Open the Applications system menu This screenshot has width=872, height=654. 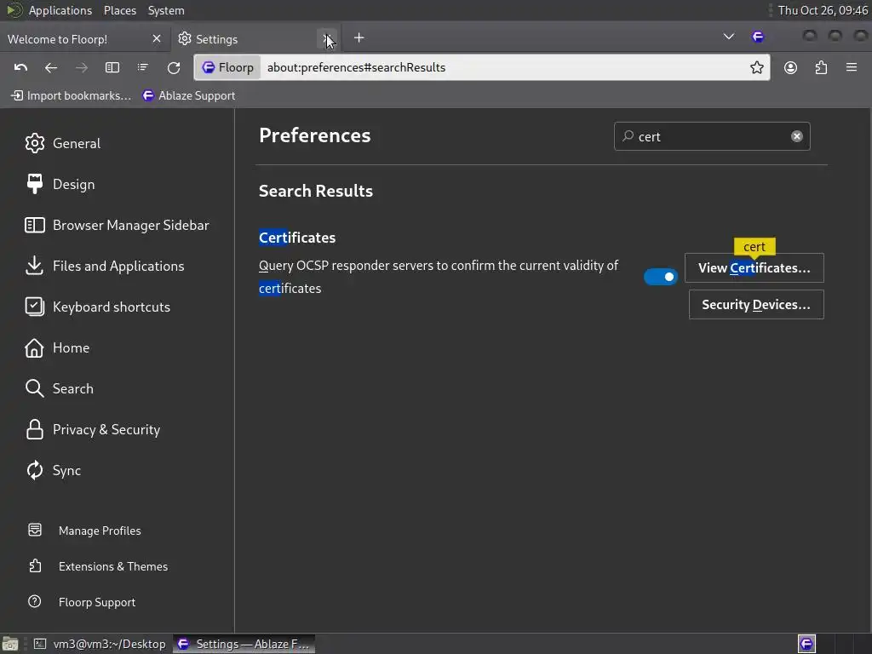[x=60, y=10]
